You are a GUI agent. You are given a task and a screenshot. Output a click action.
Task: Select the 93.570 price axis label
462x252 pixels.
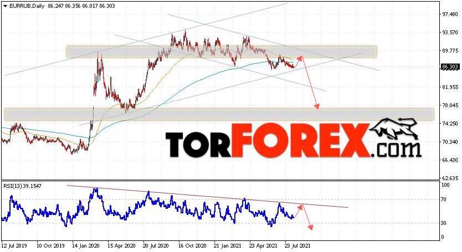(450, 33)
